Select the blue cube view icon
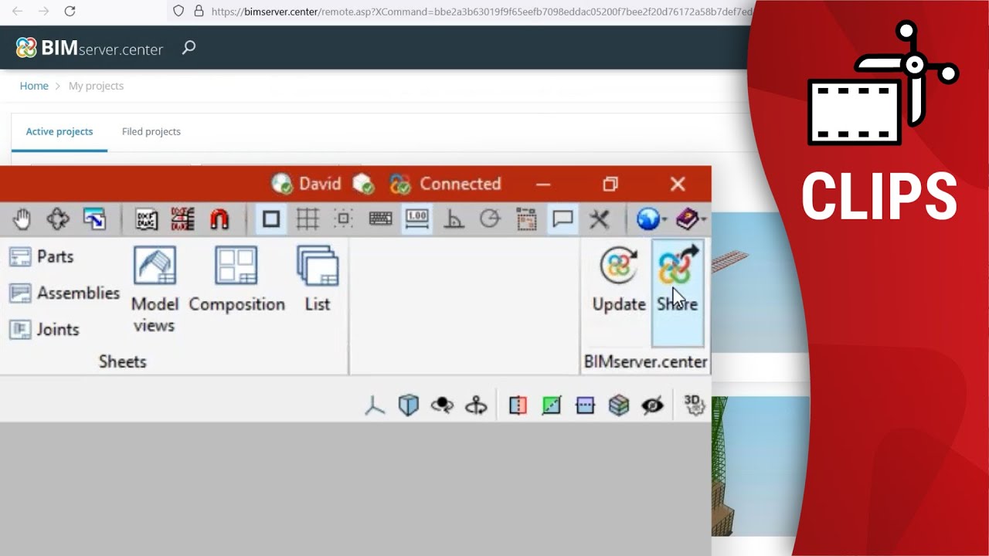This screenshot has height=556, width=989. pyautogui.click(x=409, y=405)
